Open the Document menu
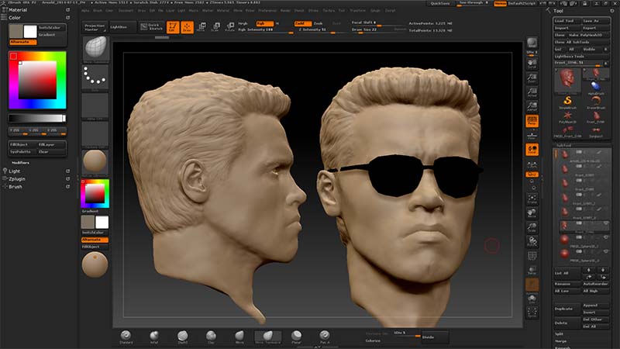Image resolution: width=620 pixels, height=349 pixels. click(x=126, y=11)
